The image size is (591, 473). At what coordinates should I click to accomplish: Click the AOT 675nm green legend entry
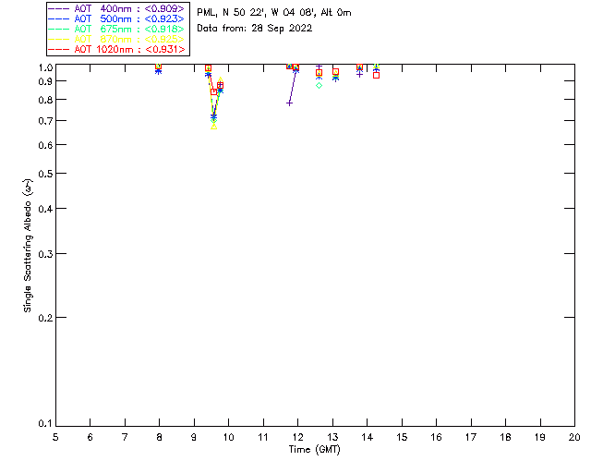click(x=117, y=29)
